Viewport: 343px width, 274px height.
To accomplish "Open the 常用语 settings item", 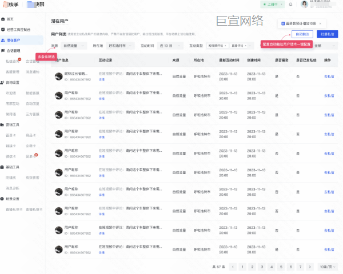I will (x=11, y=114).
